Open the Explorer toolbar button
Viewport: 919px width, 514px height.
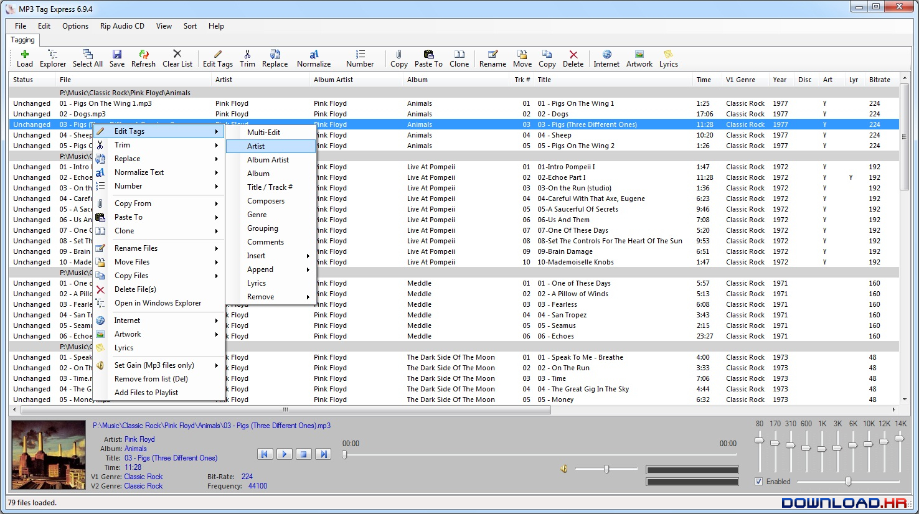pyautogui.click(x=53, y=58)
